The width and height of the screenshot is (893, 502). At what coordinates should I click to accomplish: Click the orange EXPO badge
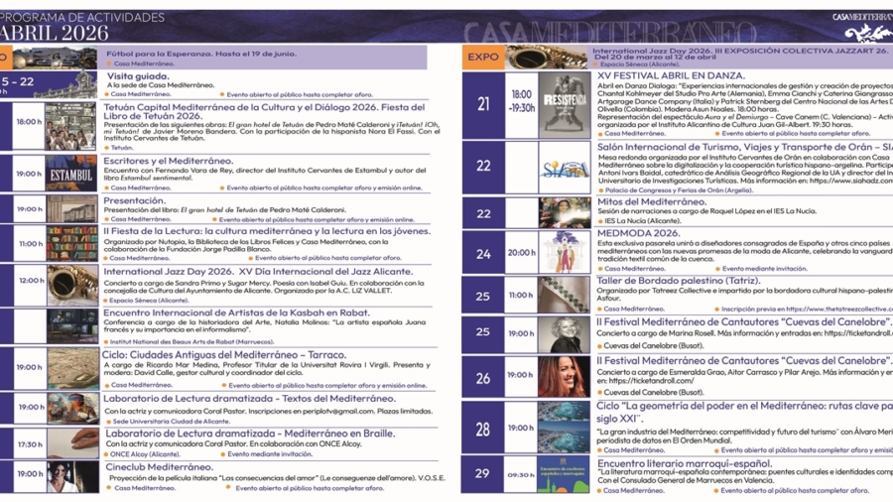pyautogui.click(x=483, y=57)
